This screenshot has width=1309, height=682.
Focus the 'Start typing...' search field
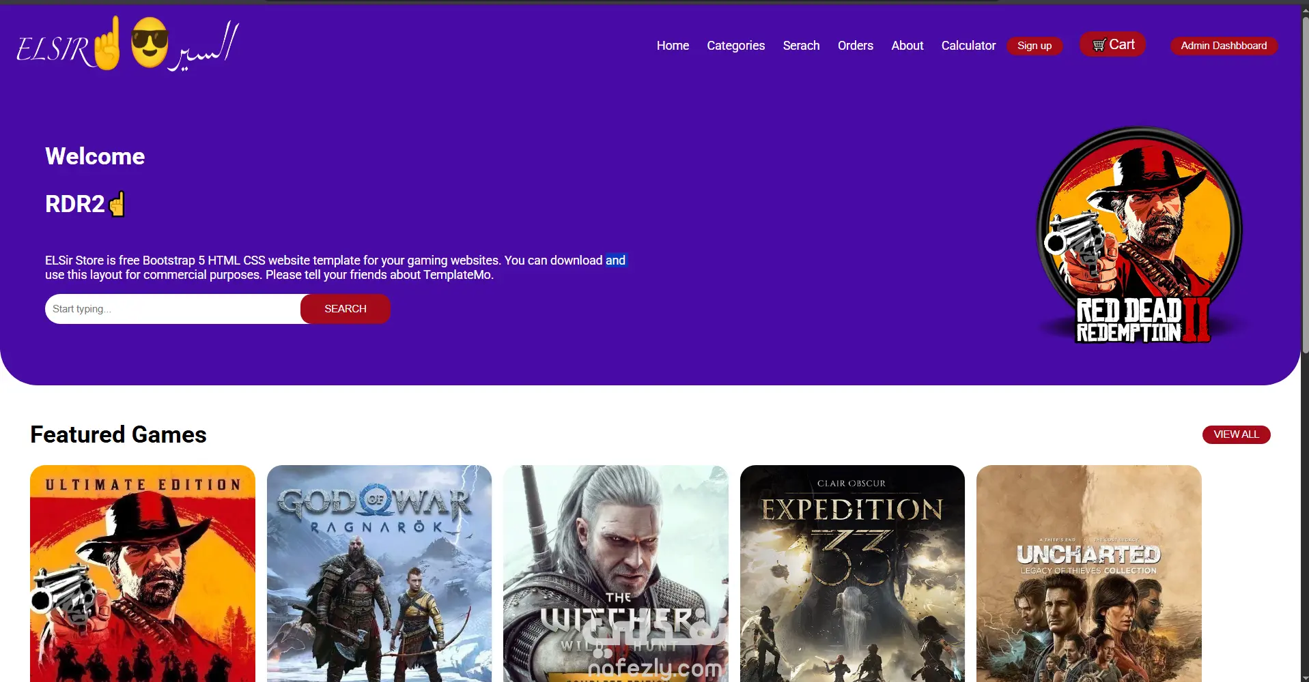[173, 309]
